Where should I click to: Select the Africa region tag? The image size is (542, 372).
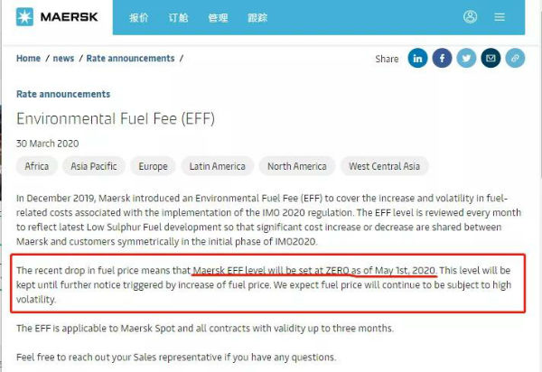coord(37,167)
